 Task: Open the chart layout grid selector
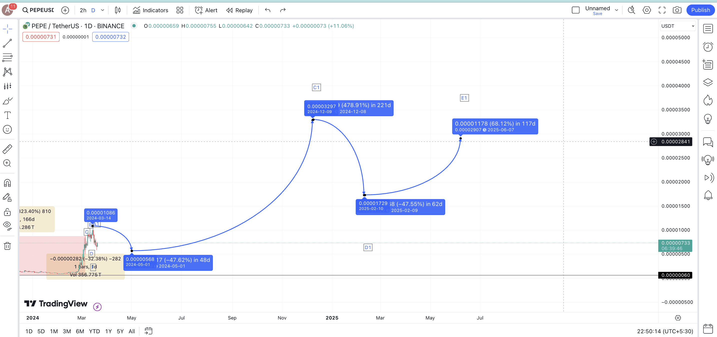coord(180,10)
